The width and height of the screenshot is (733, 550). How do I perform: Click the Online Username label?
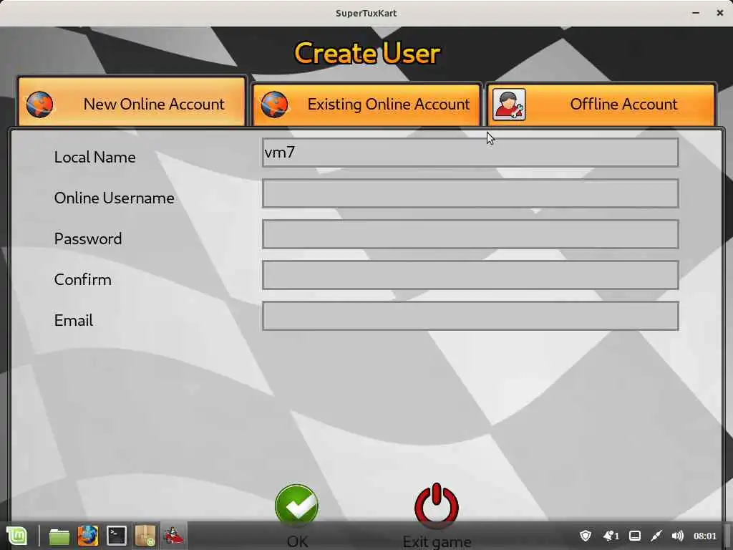(114, 198)
